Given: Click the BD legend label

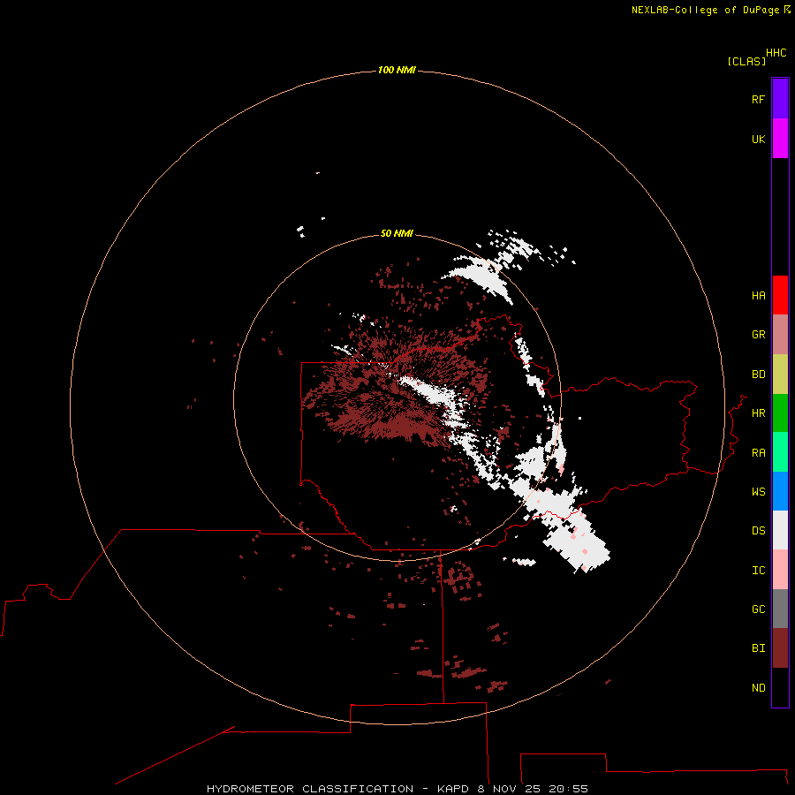Looking at the screenshot, I should click(758, 375).
